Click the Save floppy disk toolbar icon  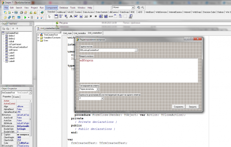tap(16, 12)
